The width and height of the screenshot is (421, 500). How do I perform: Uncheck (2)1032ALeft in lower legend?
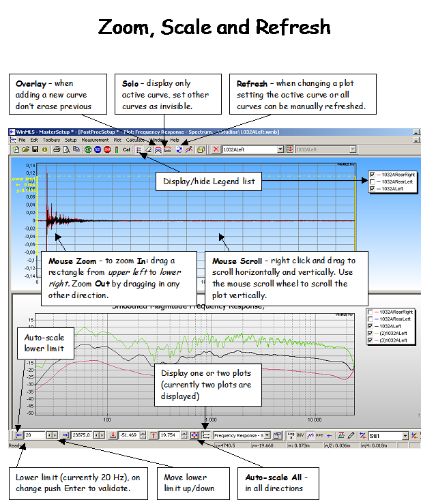(x=371, y=334)
